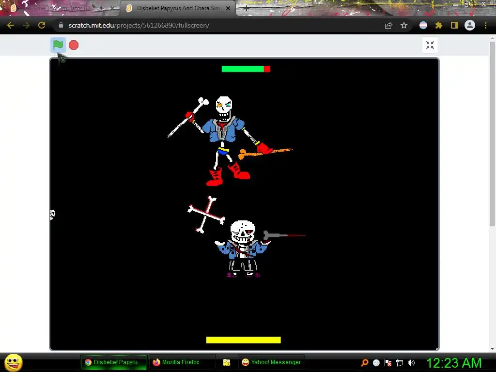Click the orange bone attack sprite
The image size is (496, 372).
(x=265, y=153)
